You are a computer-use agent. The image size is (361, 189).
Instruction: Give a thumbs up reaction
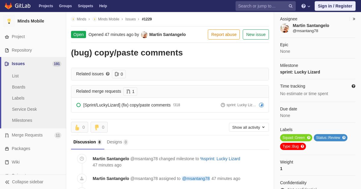tap(79, 127)
